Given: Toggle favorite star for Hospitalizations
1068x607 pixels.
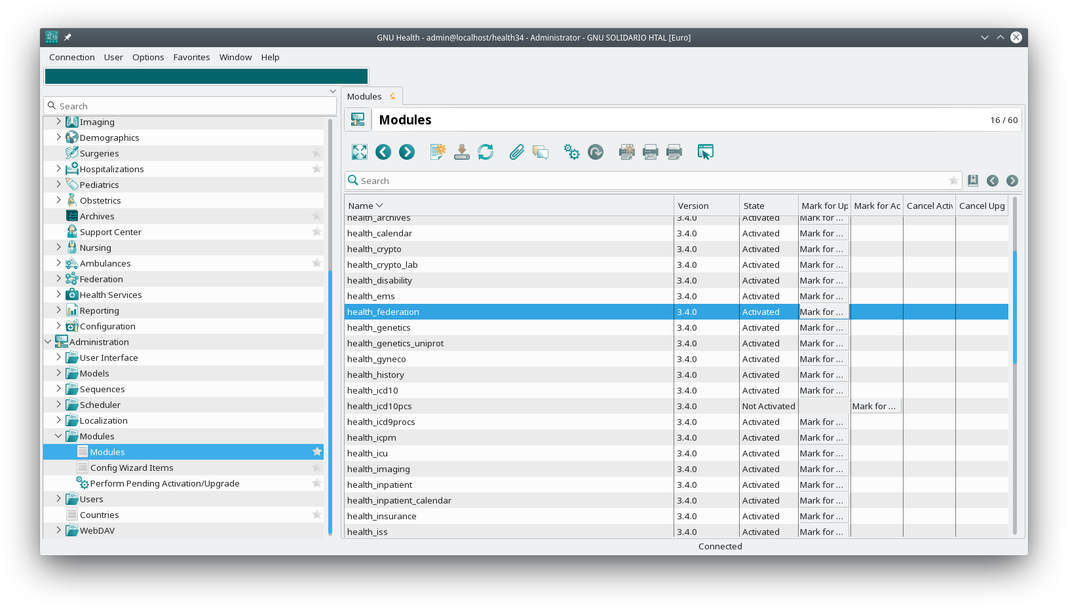Looking at the screenshot, I should 317,169.
